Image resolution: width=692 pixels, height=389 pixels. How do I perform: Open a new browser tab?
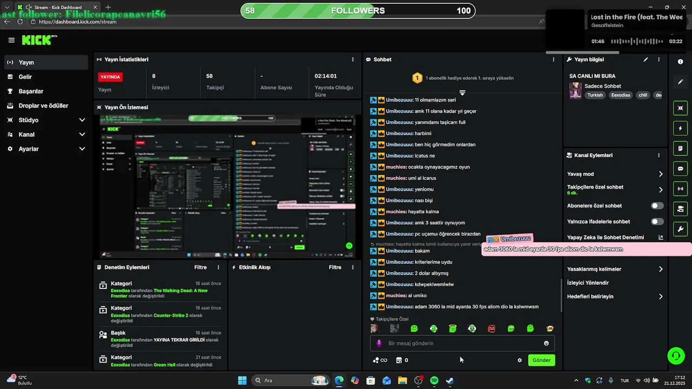[x=108, y=7]
